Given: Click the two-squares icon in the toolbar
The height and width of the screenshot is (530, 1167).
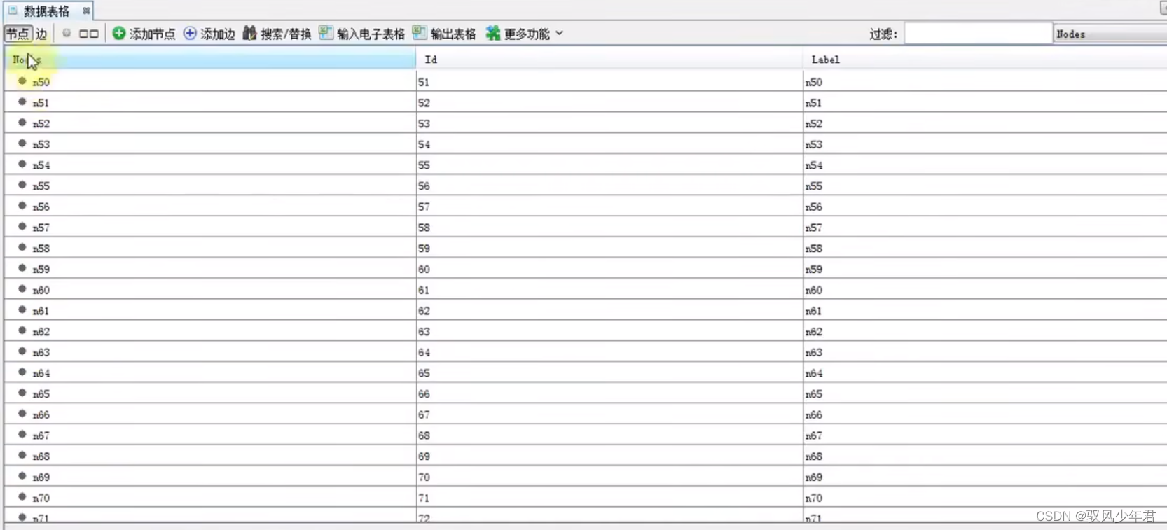Looking at the screenshot, I should click(x=88, y=34).
